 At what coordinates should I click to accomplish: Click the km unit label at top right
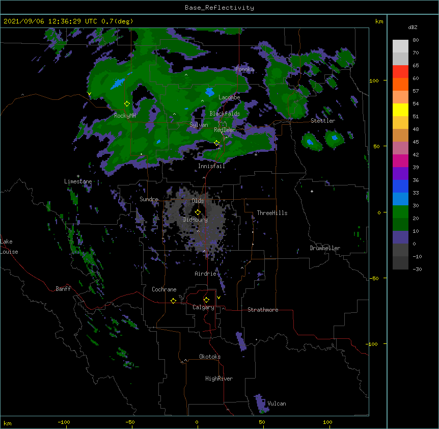(x=379, y=21)
